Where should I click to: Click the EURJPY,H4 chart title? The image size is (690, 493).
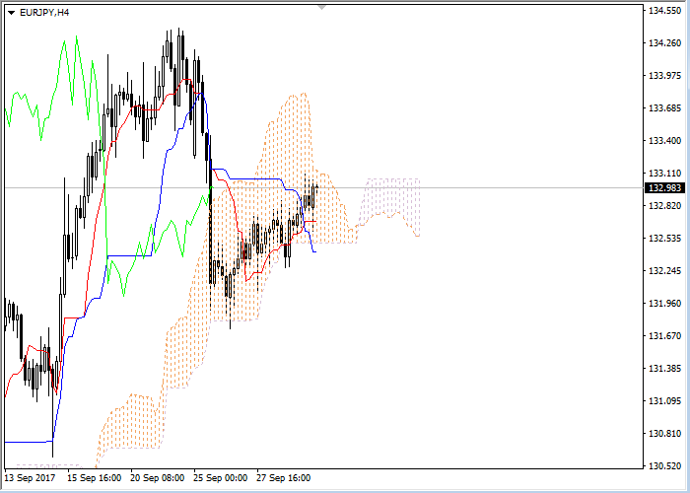pyautogui.click(x=44, y=13)
